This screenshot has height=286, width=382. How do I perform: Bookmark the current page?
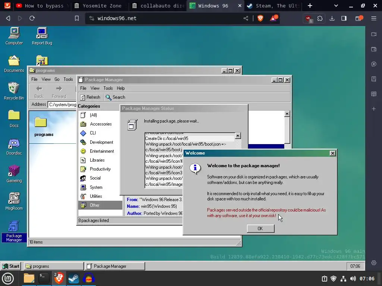77,18
